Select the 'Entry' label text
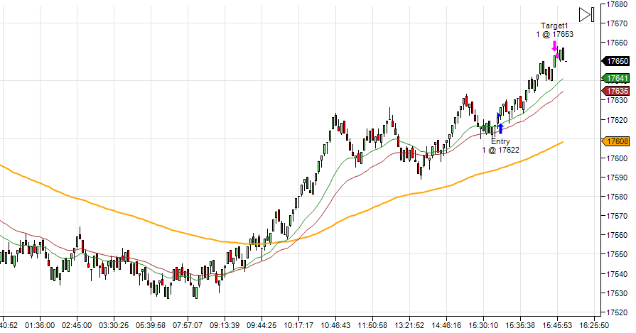636x333 pixels. (500, 141)
